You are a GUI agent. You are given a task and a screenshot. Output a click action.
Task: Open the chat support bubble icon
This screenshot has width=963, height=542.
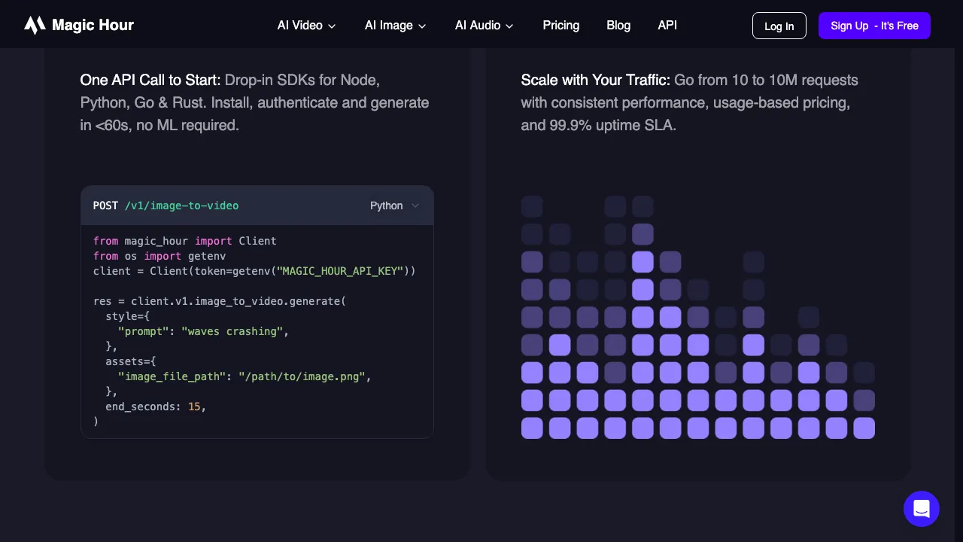921,510
